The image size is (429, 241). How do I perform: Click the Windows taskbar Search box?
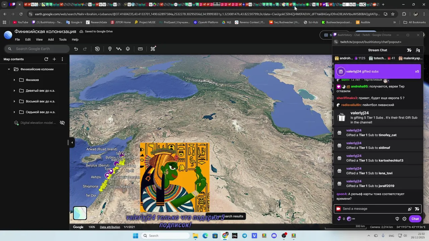pyautogui.click(x=165, y=236)
